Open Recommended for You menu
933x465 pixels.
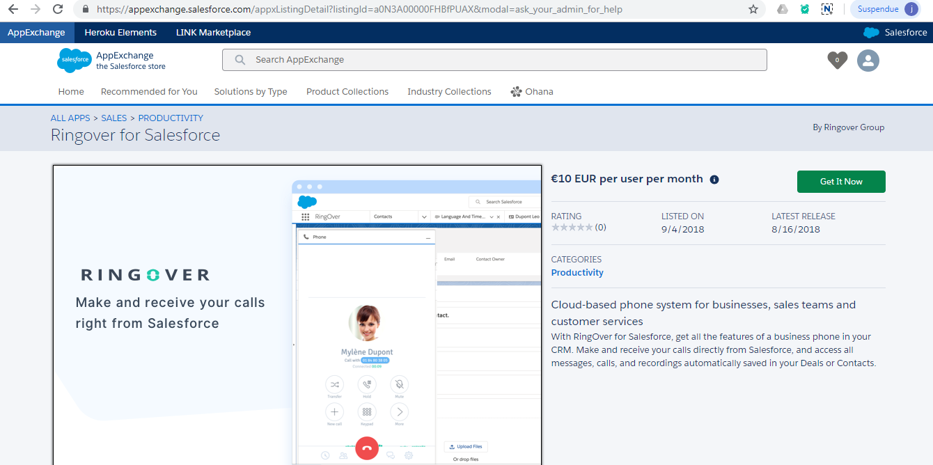point(149,92)
